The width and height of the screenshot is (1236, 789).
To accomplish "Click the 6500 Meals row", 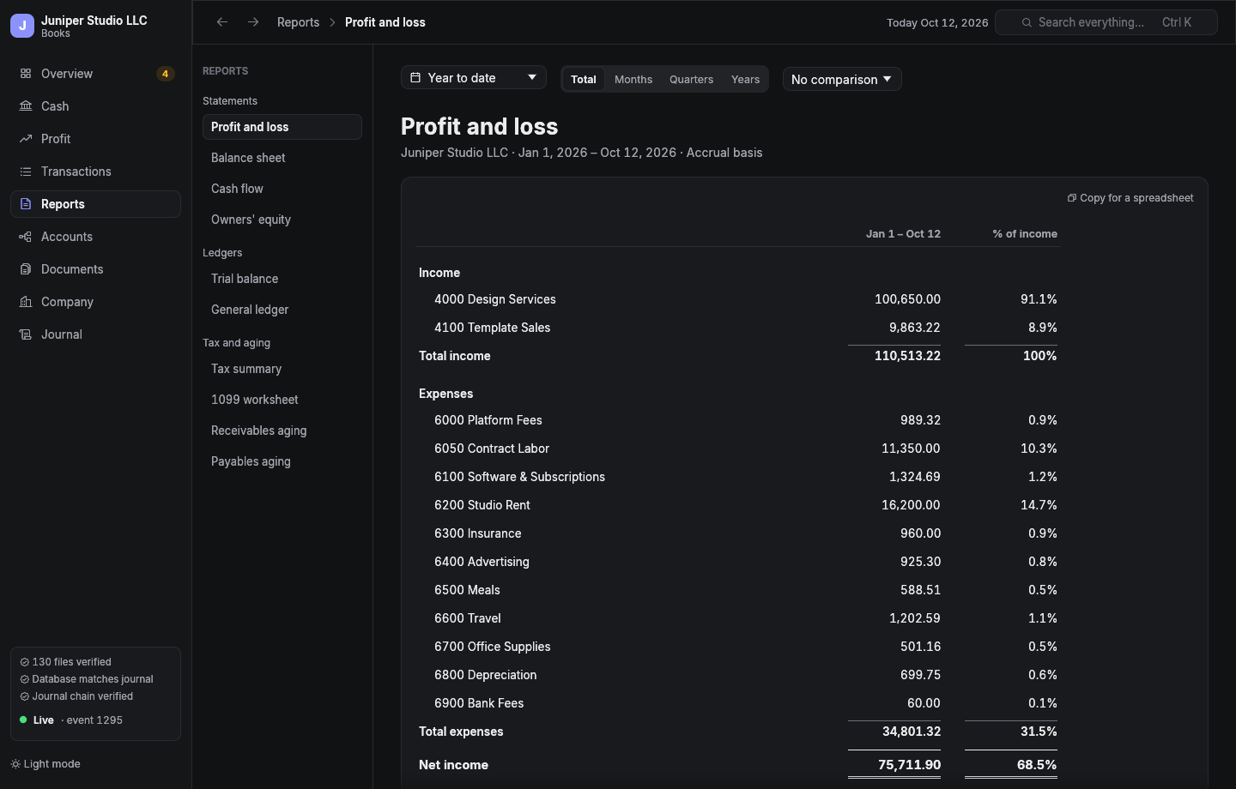I will pyautogui.click(x=738, y=590).
